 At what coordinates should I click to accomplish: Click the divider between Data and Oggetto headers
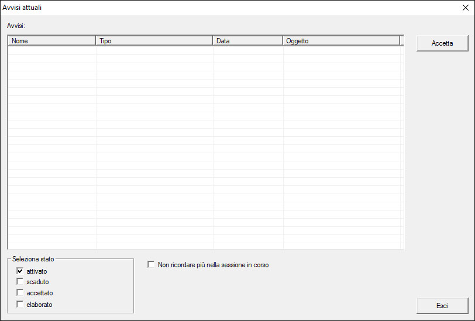pos(283,41)
